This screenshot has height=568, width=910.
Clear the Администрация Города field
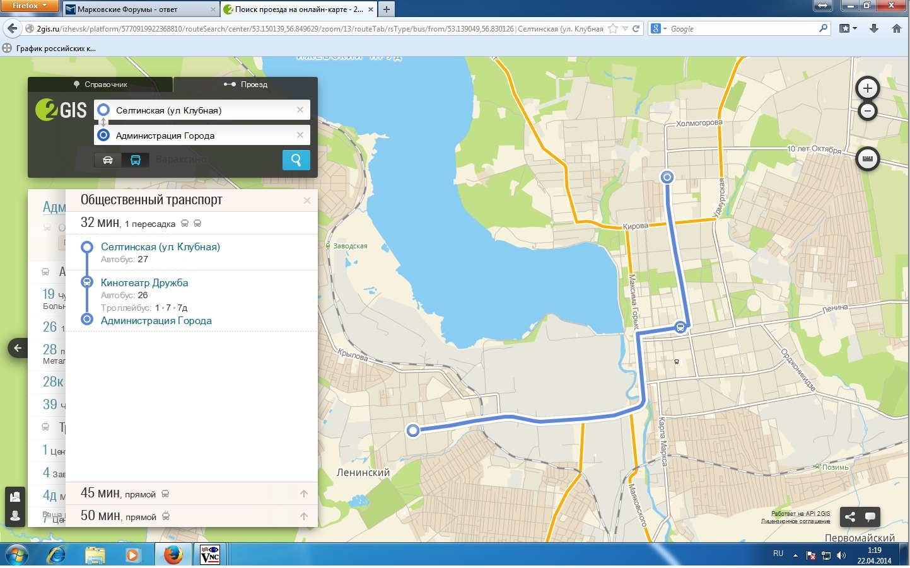[x=300, y=135]
